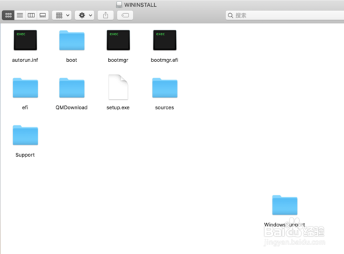Image resolution: width=344 pixels, height=254 pixels.
Task: Click the search field in Finder
Action: click(285, 15)
